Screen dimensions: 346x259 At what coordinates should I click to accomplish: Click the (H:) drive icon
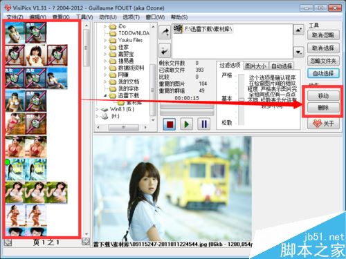point(104,116)
